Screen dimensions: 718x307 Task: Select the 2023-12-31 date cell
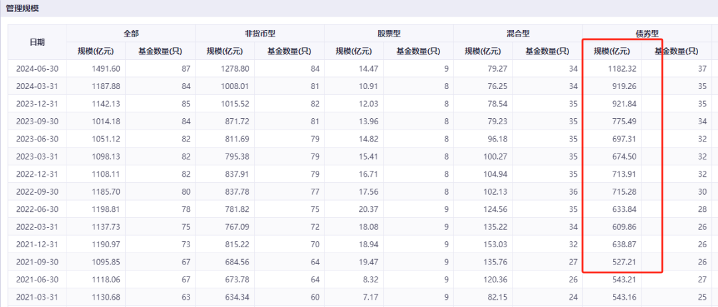click(x=37, y=104)
